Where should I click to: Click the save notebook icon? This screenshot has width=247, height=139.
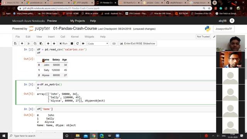[x=15, y=44]
